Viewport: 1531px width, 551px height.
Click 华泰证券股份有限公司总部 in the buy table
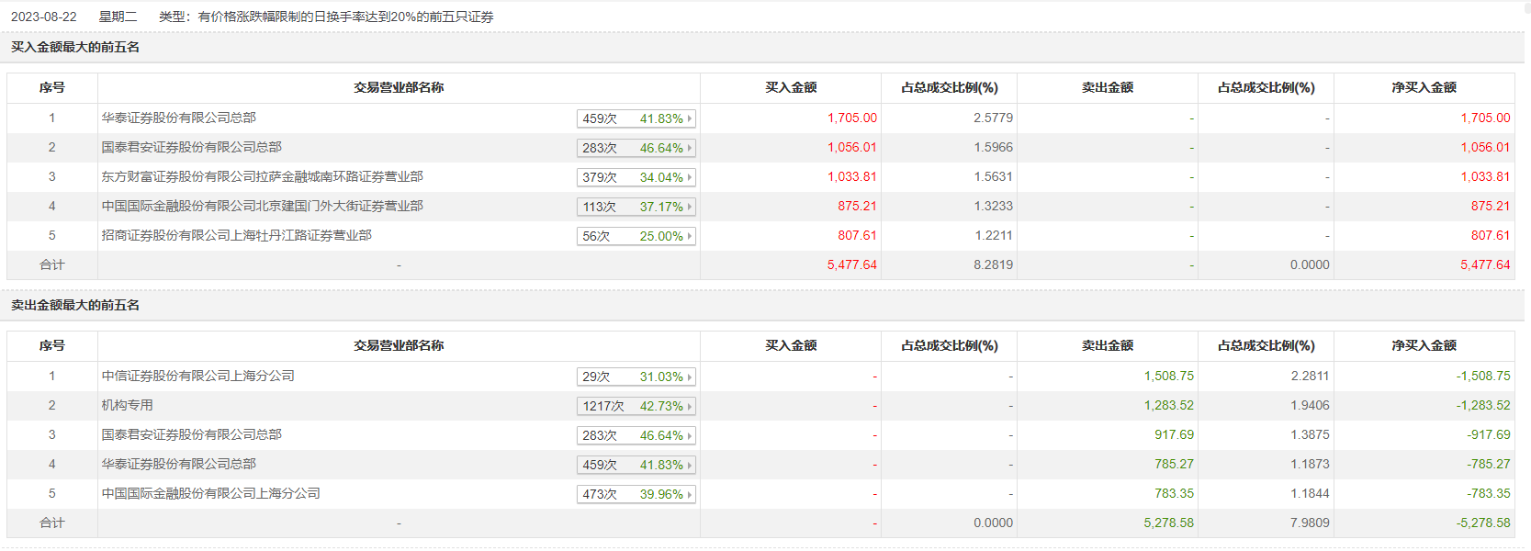coord(178,118)
